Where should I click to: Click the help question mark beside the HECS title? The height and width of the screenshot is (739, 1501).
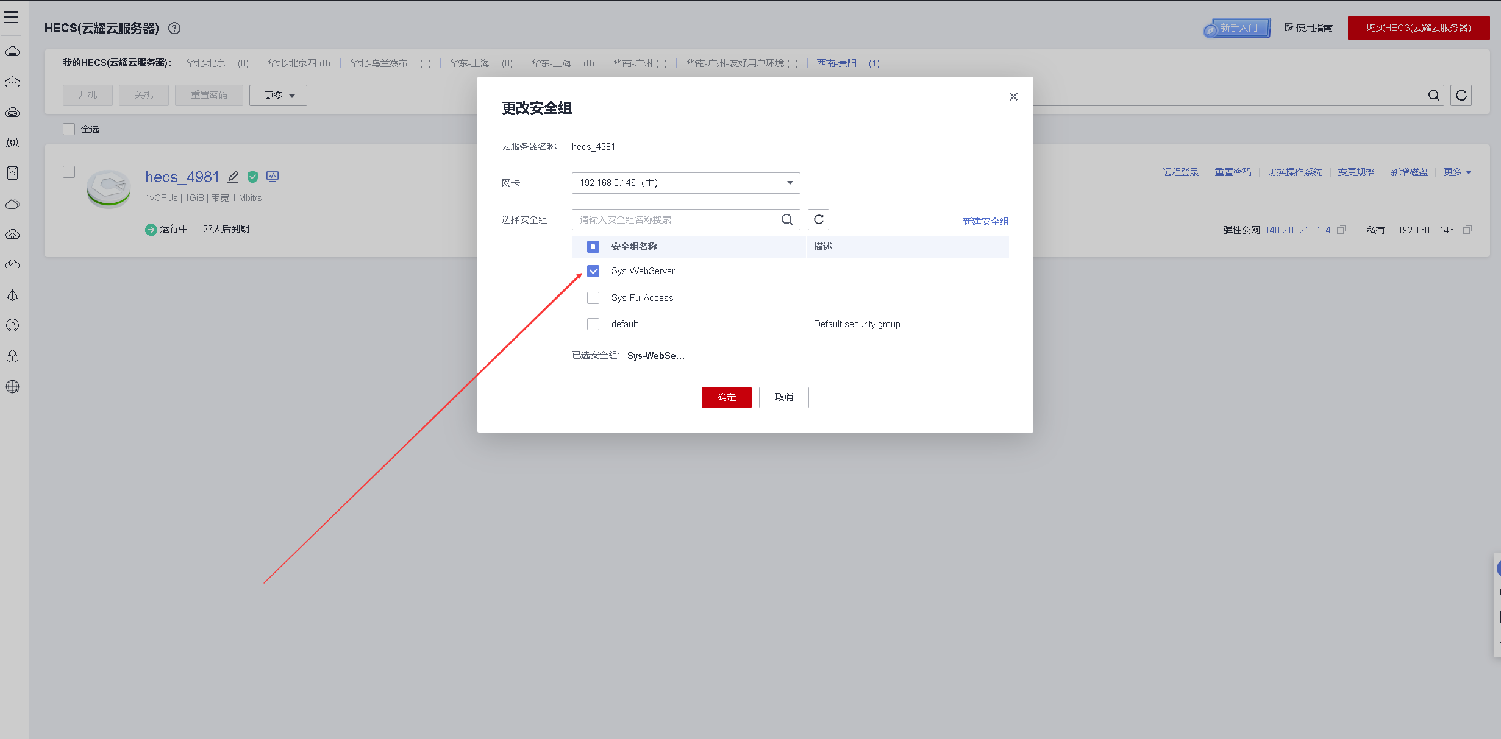pyautogui.click(x=174, y=28)
